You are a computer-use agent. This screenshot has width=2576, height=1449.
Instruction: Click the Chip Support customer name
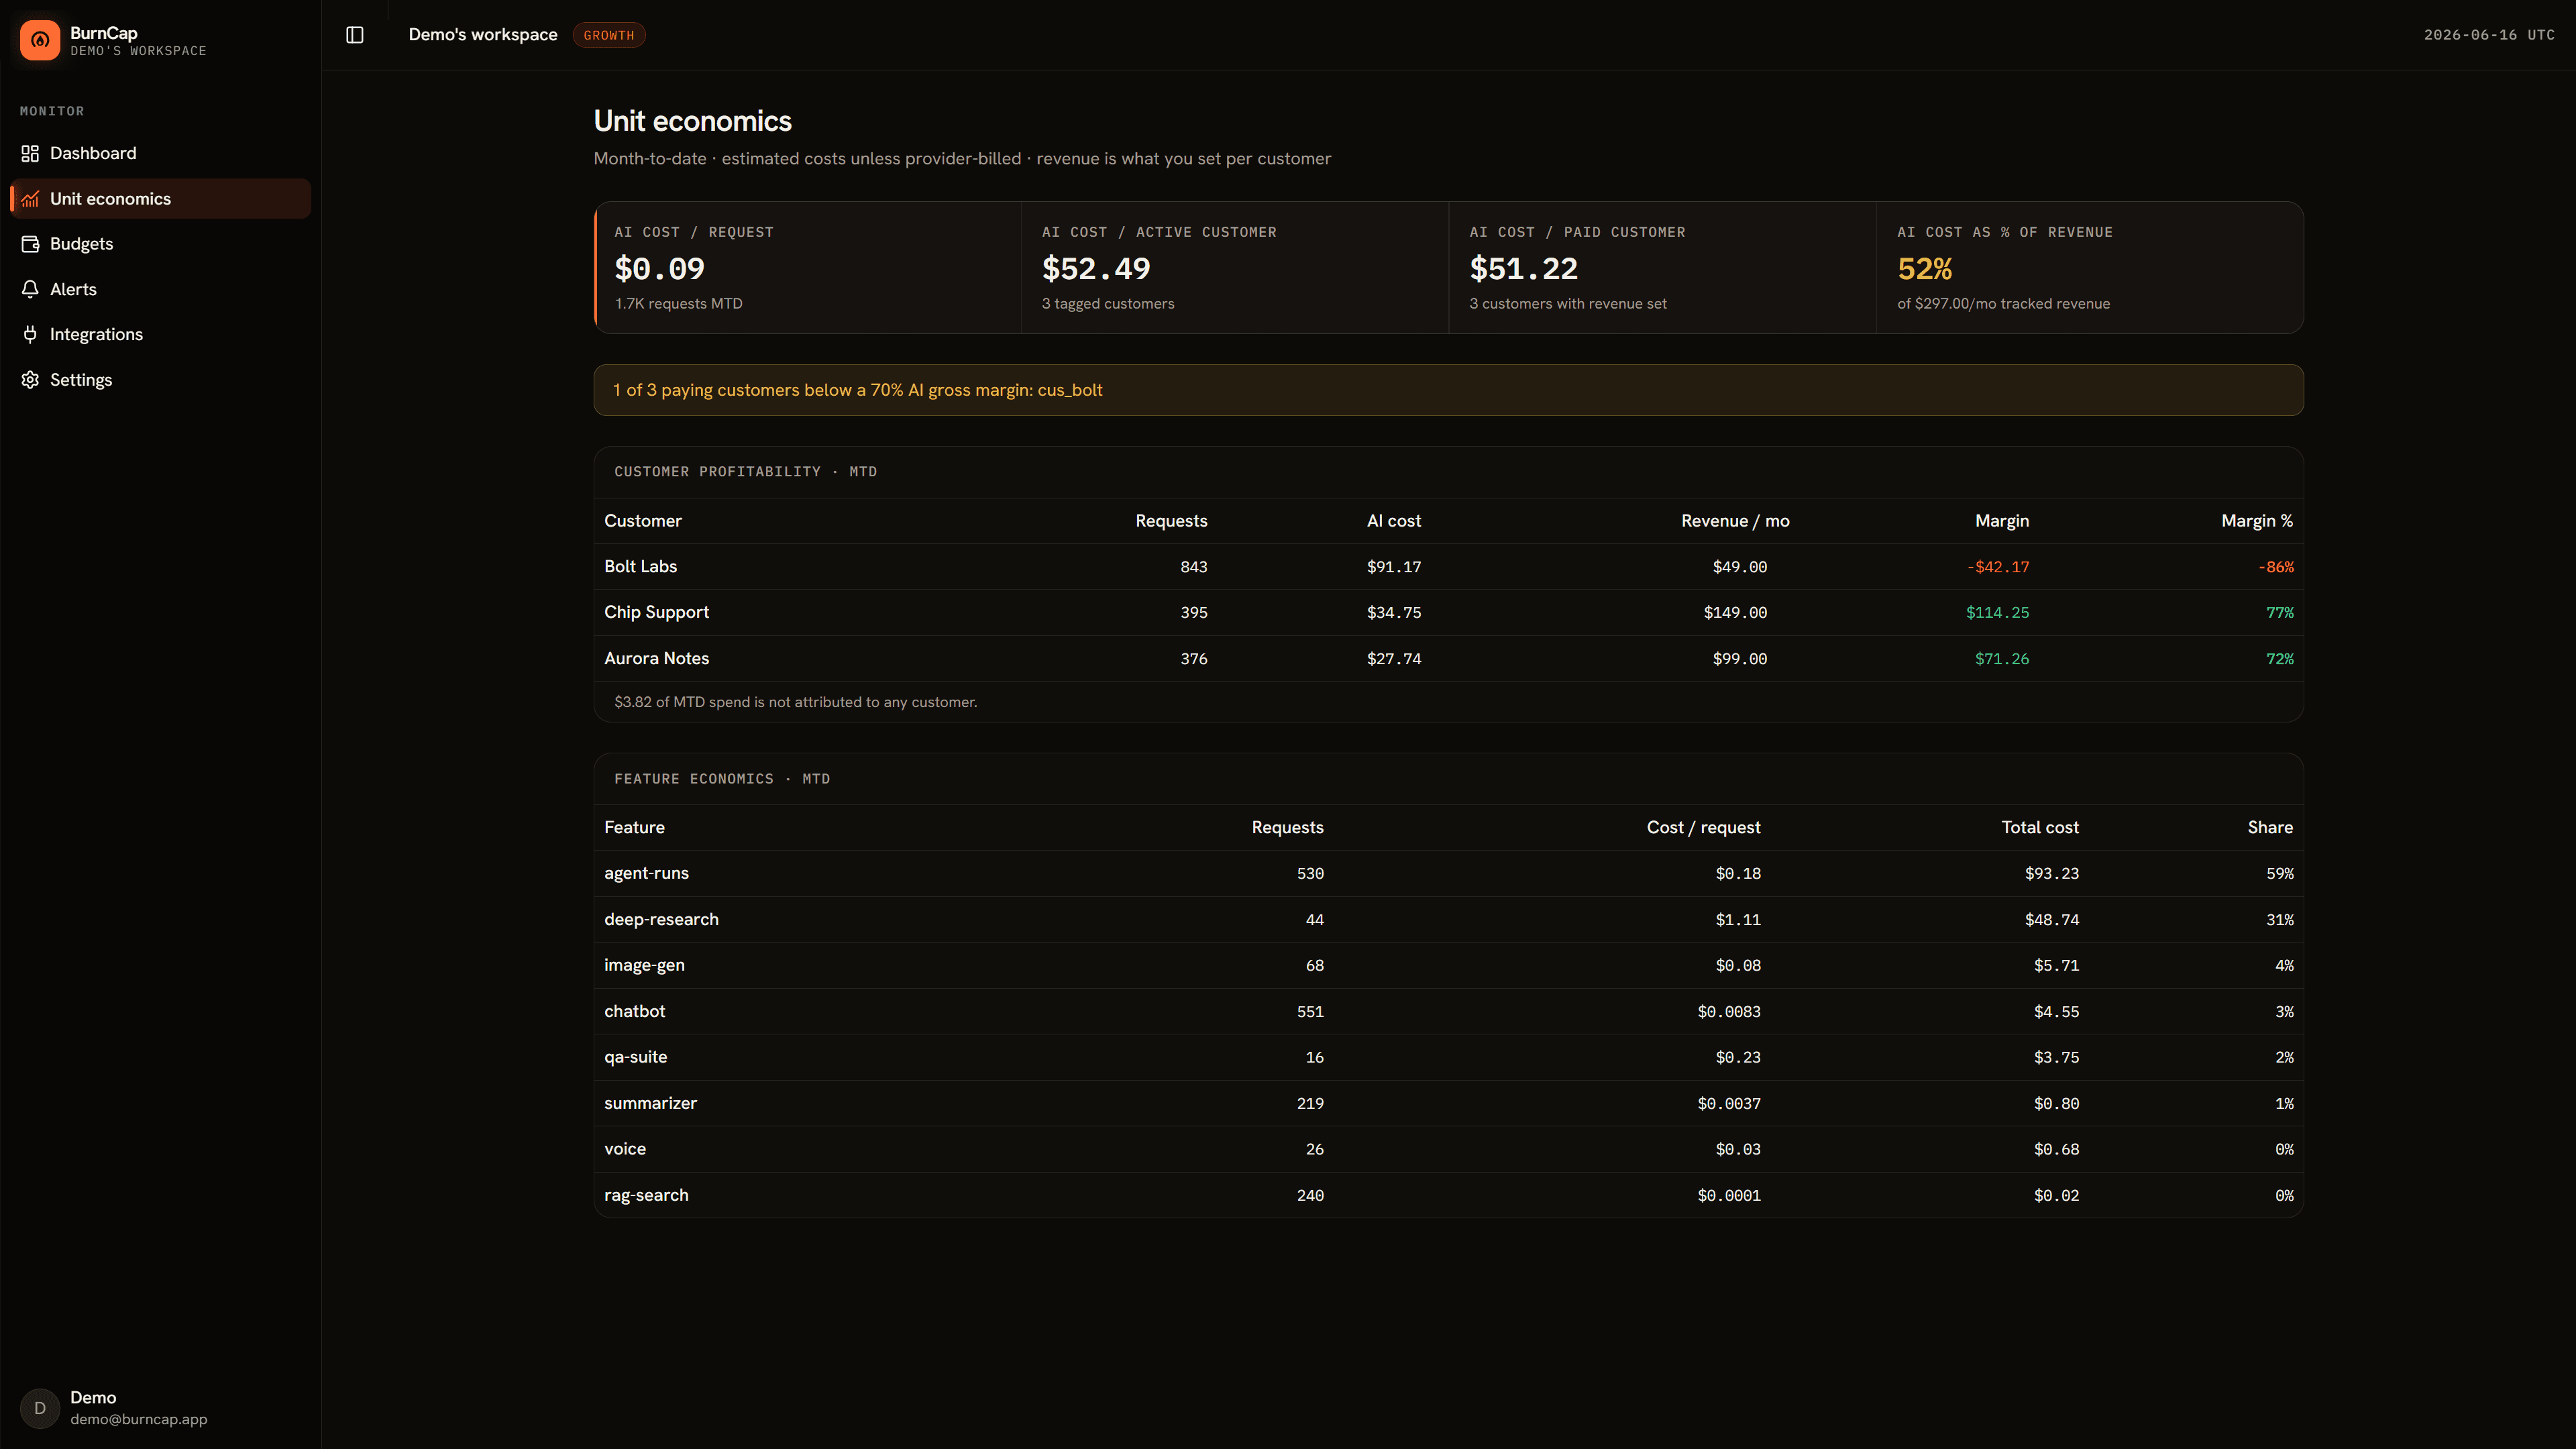(657, 612)
